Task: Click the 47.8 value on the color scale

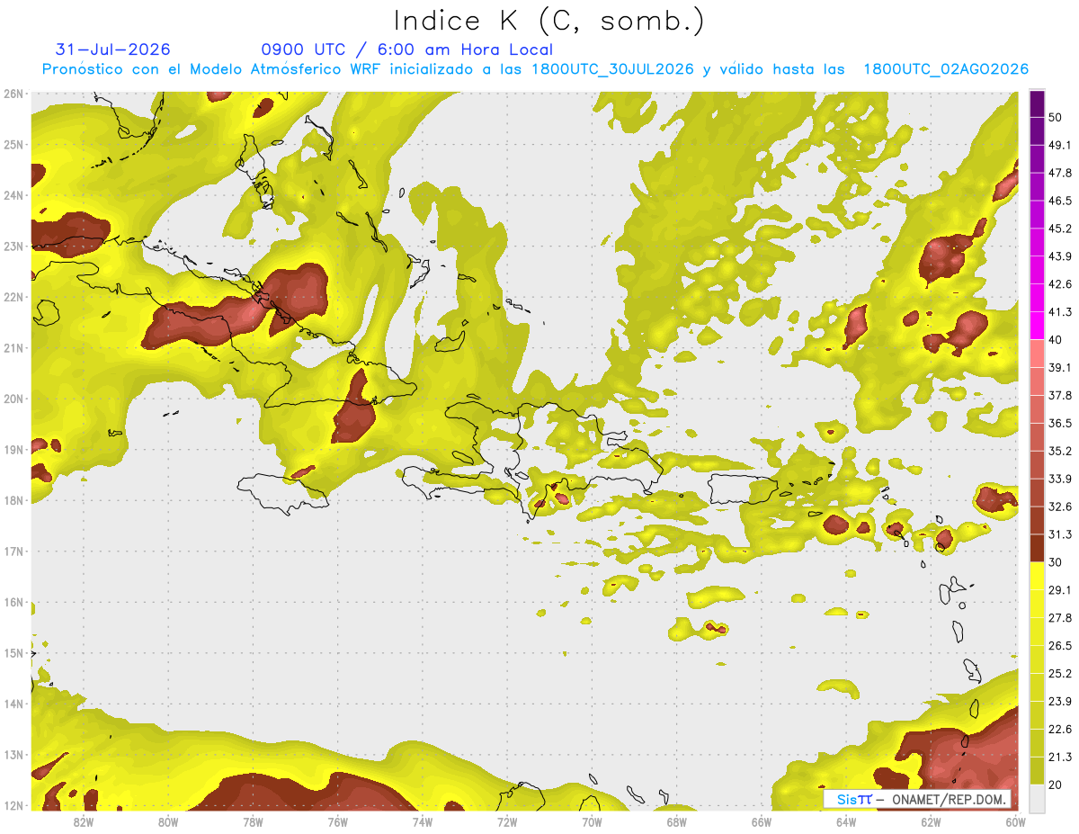Action: coord(1060,173)
